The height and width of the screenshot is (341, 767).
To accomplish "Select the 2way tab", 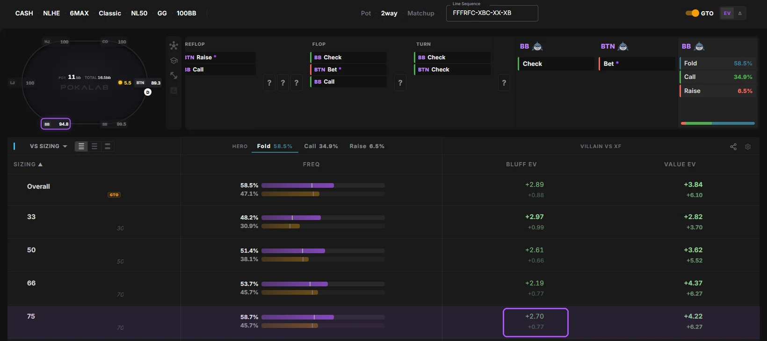I will pos(389,13).
